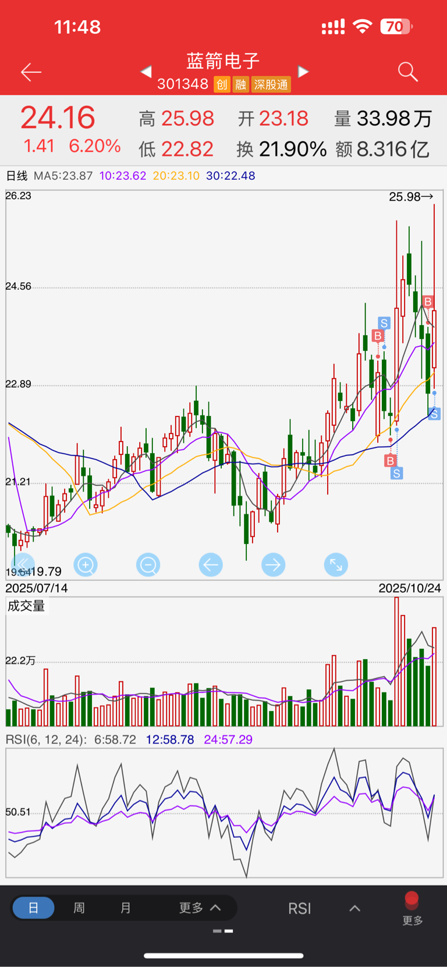The height and width of the screenshot is (967, 447).
Task: Tap the 10:23.62 moving average value
Action: click(123, 176)
